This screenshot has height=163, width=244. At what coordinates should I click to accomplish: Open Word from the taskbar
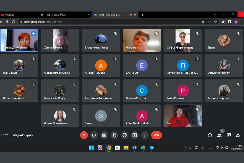pyautogui.click(x=134, y=148)
